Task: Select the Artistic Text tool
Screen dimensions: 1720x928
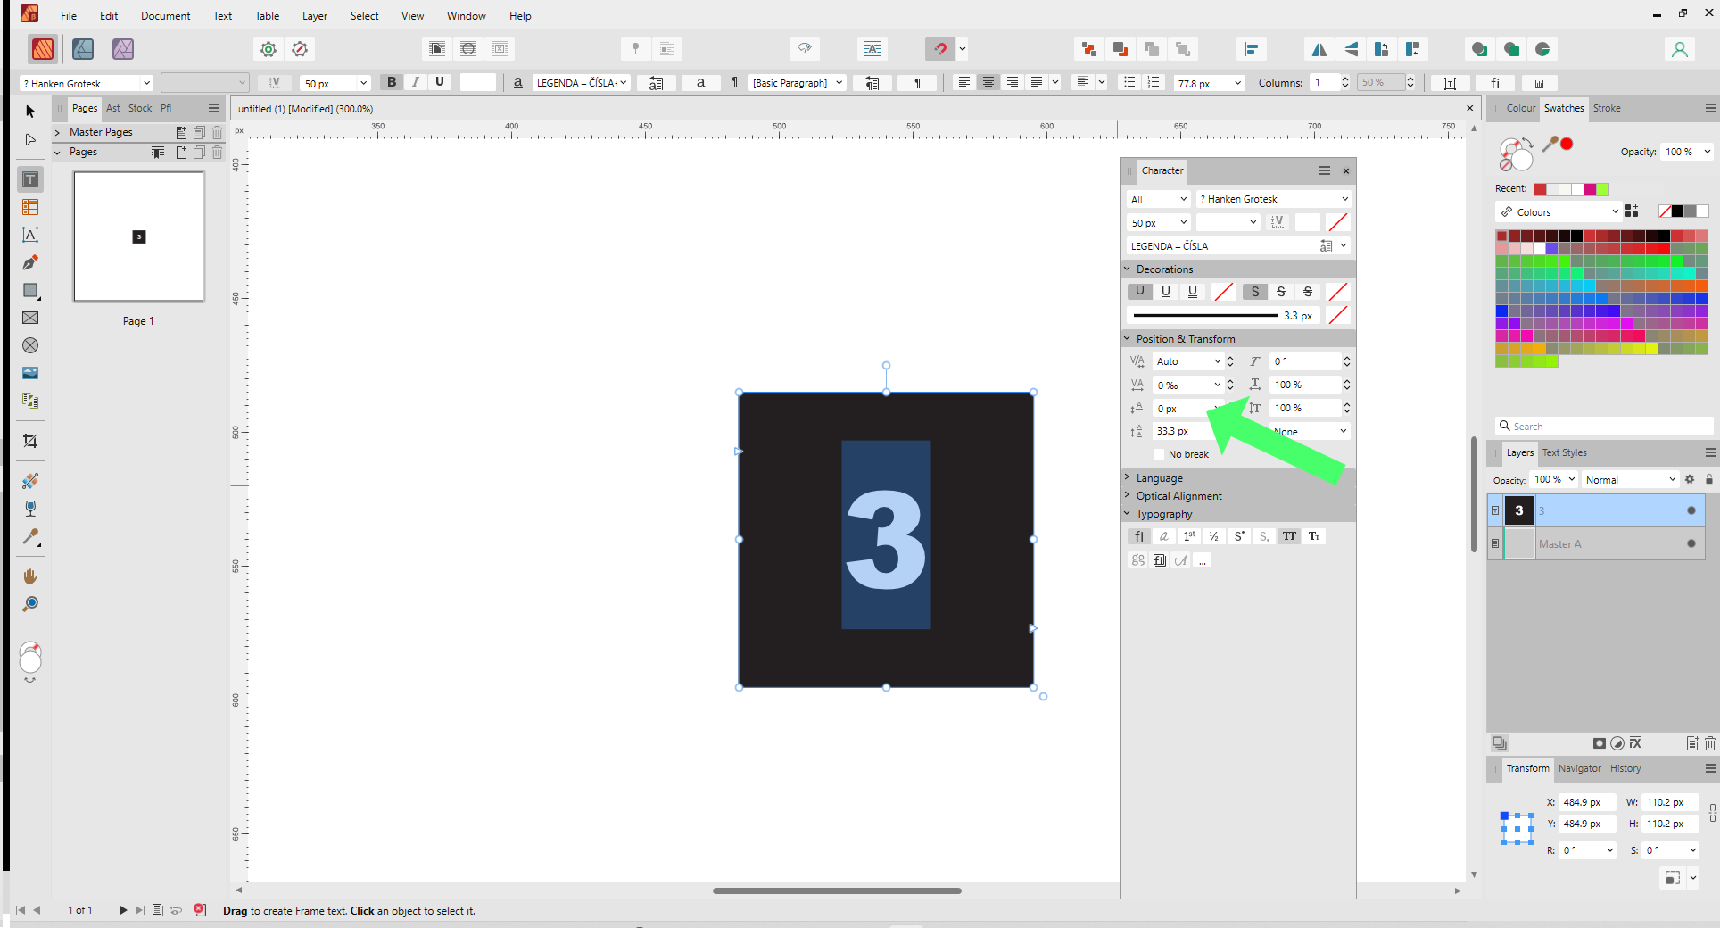Action: pos(30,235)
